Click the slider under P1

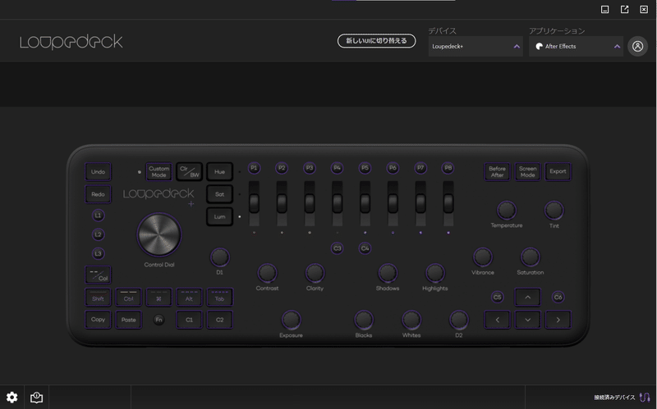(254, 203)
